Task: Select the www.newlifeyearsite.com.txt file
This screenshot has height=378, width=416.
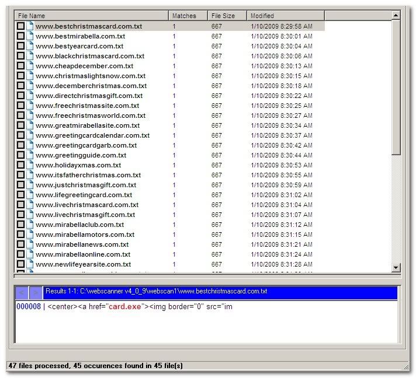Action: [x=82, y=264]
